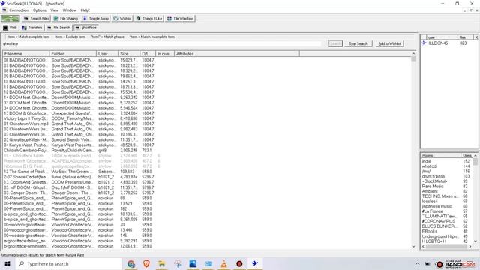Click the Stop Search button

[358, 43]
